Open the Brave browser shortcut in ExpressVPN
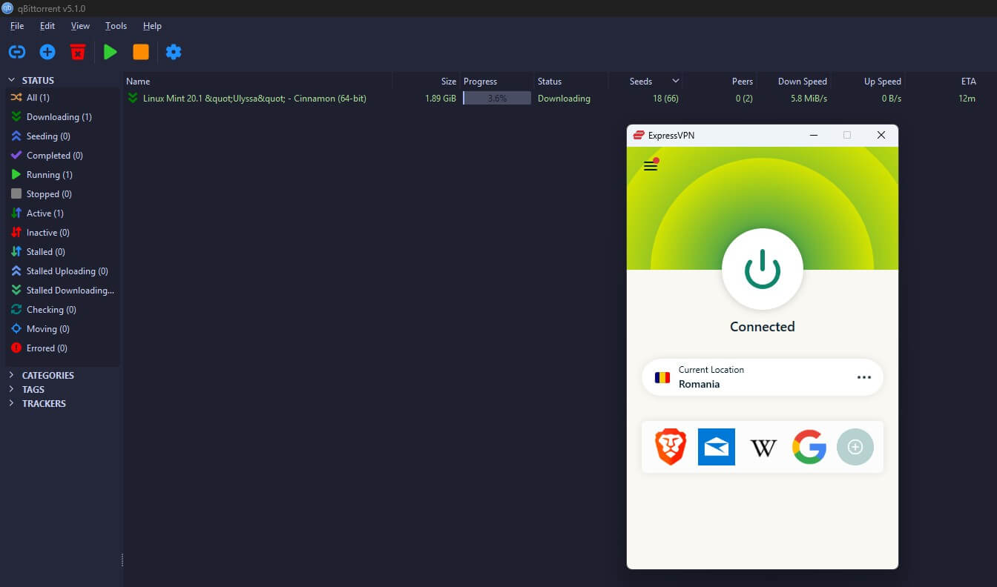Image resolution: width=997 pixels, height=587 pixels. [670, 447]
